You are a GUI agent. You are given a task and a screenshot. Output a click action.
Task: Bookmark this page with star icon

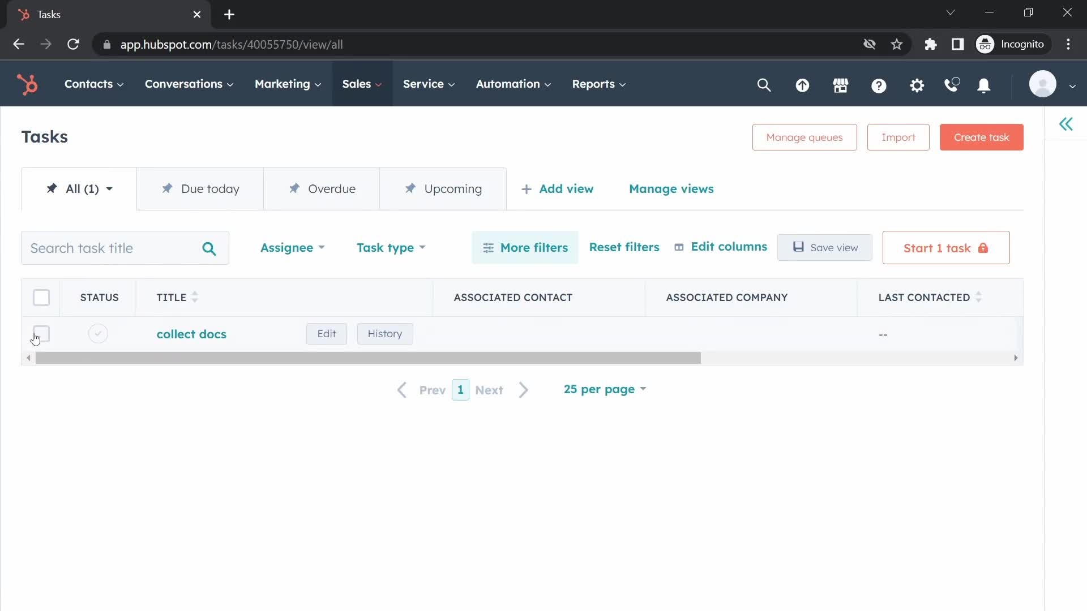(x=896, y=44)
